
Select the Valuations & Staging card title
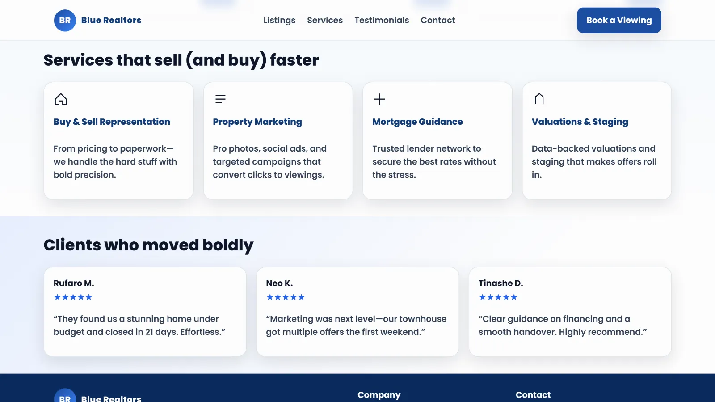(x=580, y=122)
